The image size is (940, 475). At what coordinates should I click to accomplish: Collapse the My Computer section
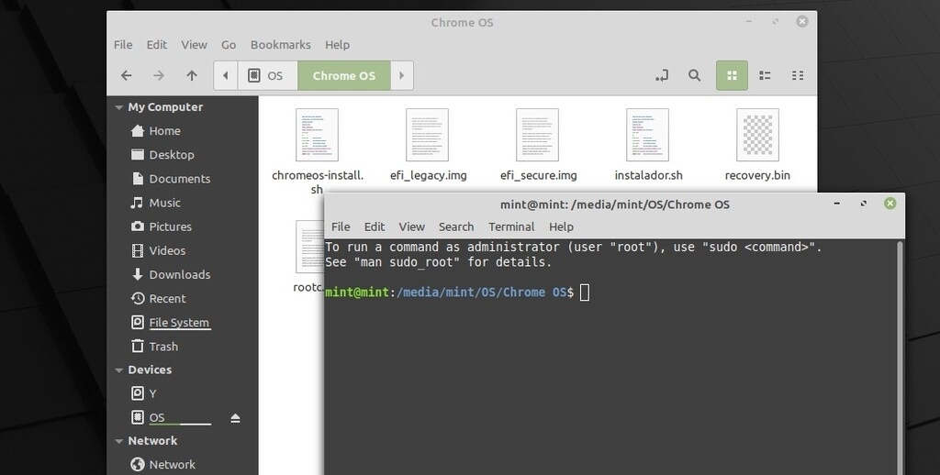118,108
